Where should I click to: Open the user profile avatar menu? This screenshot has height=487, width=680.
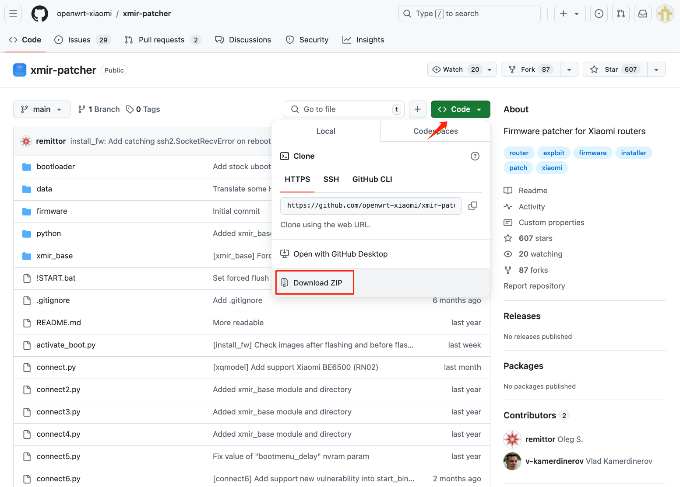(665, 14)
